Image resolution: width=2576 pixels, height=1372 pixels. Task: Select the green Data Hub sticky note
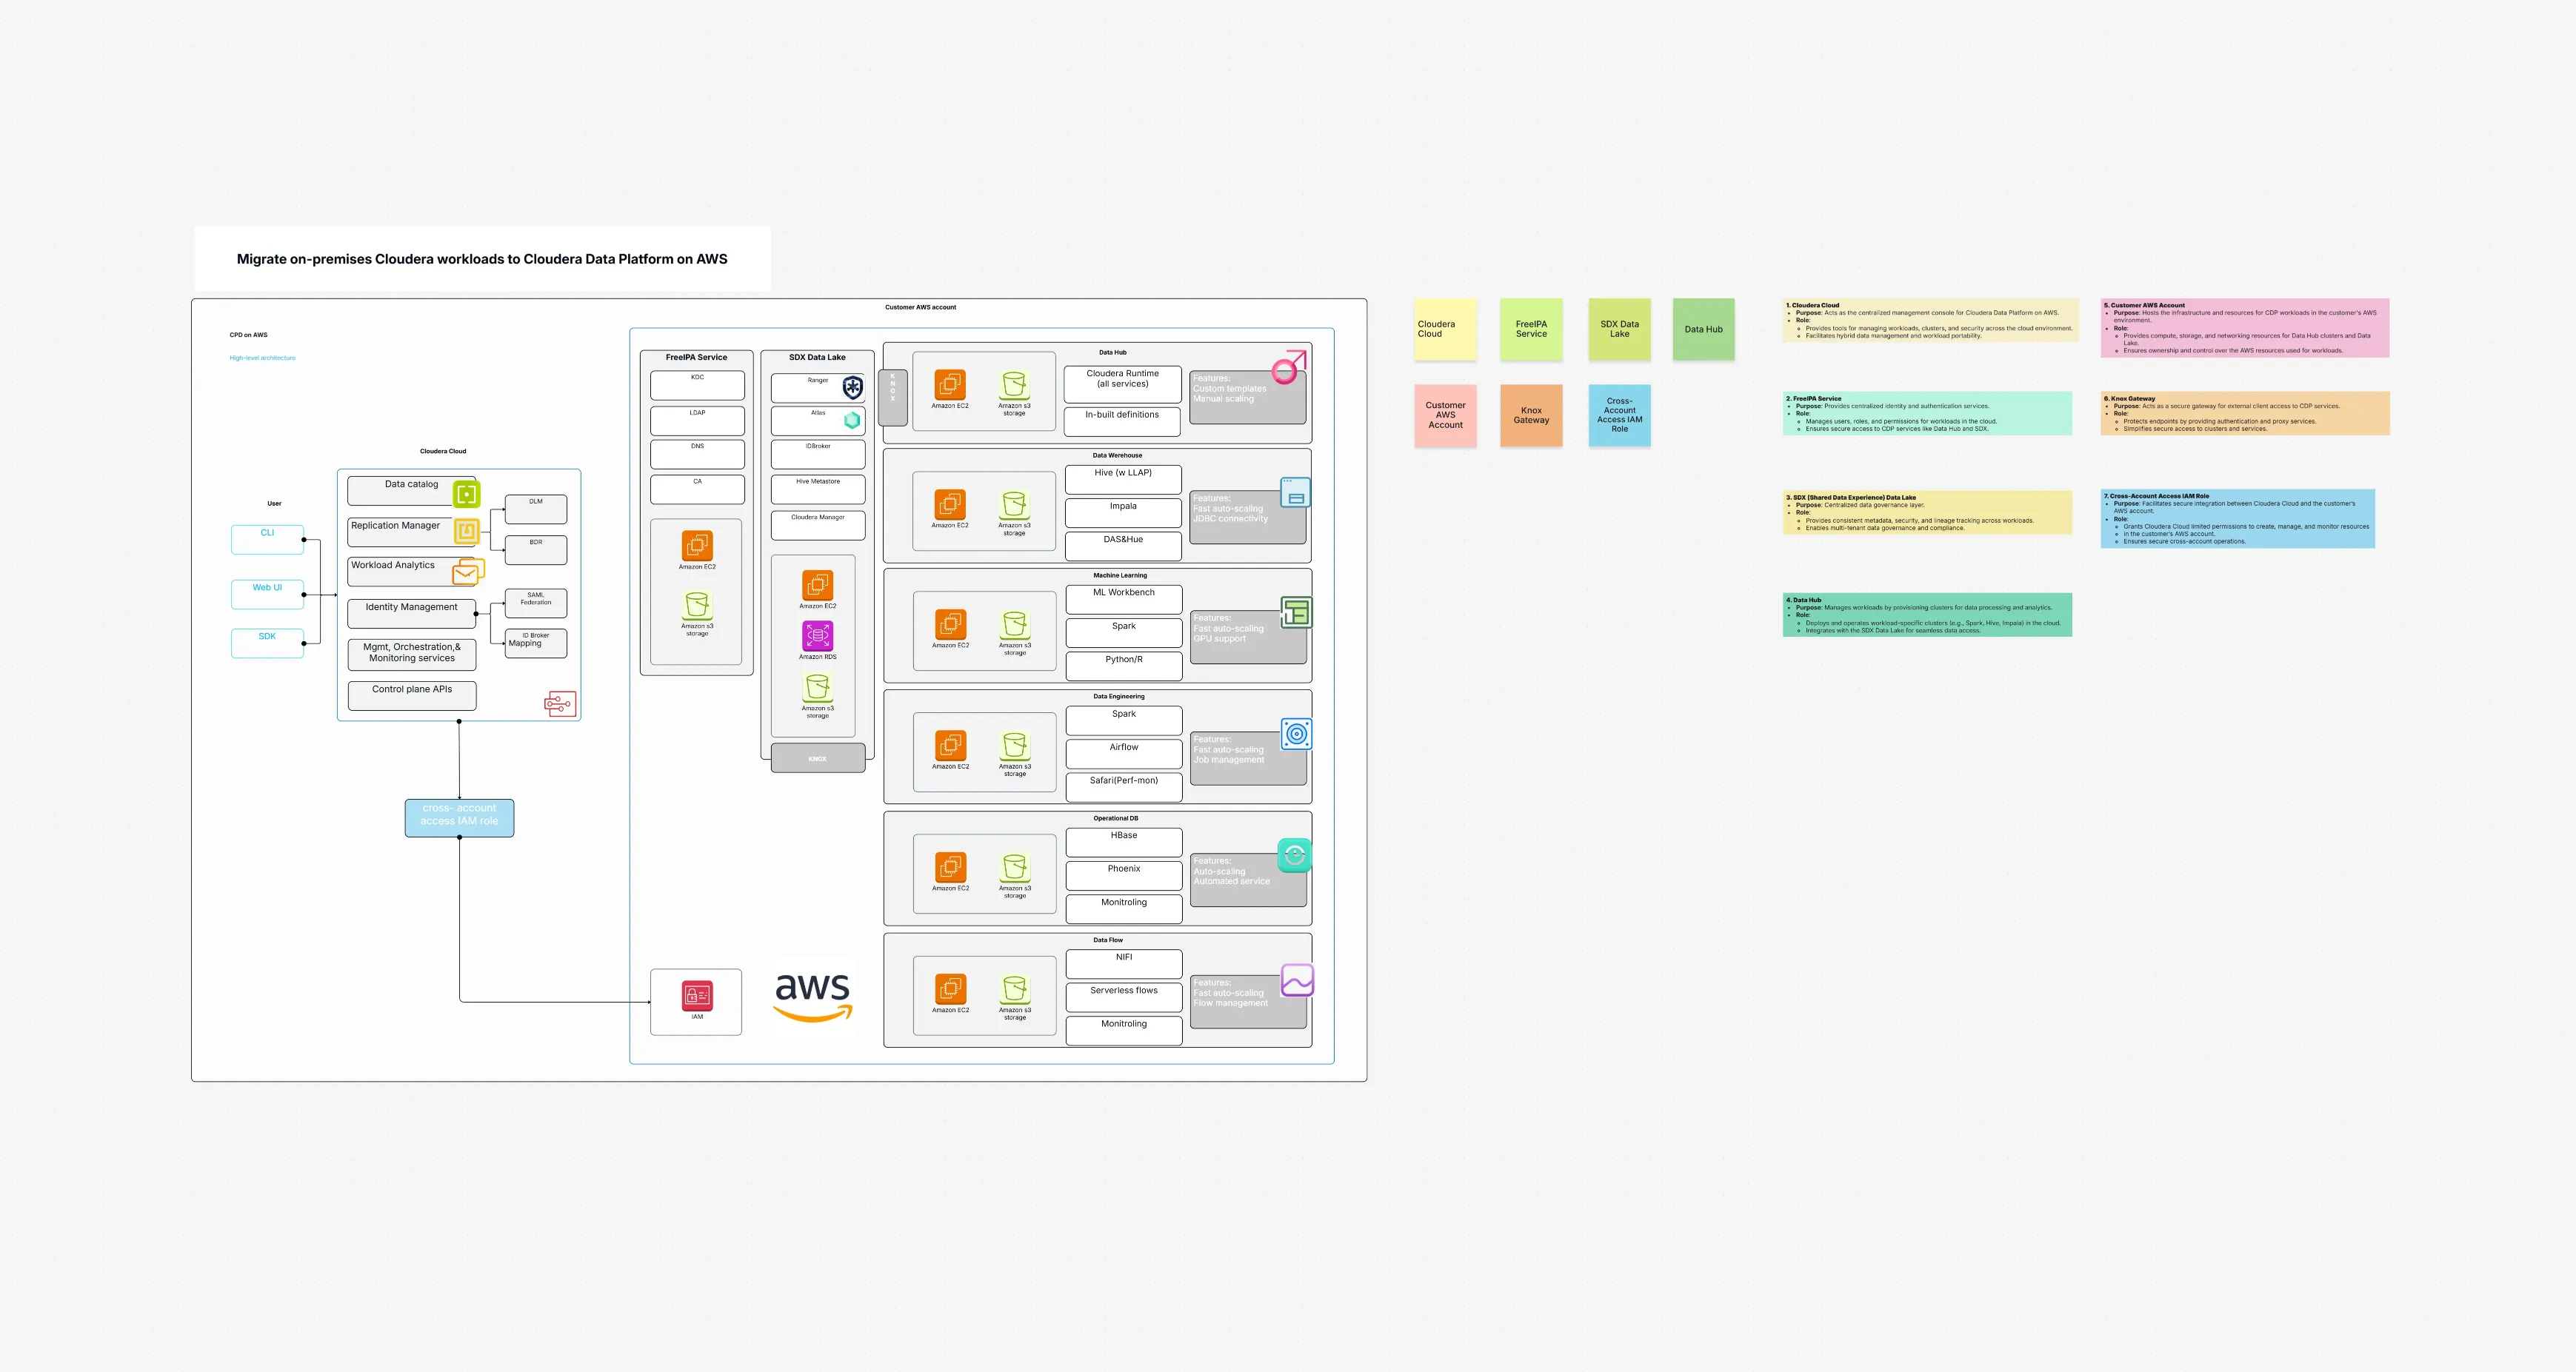click(x=1703, y=329)
